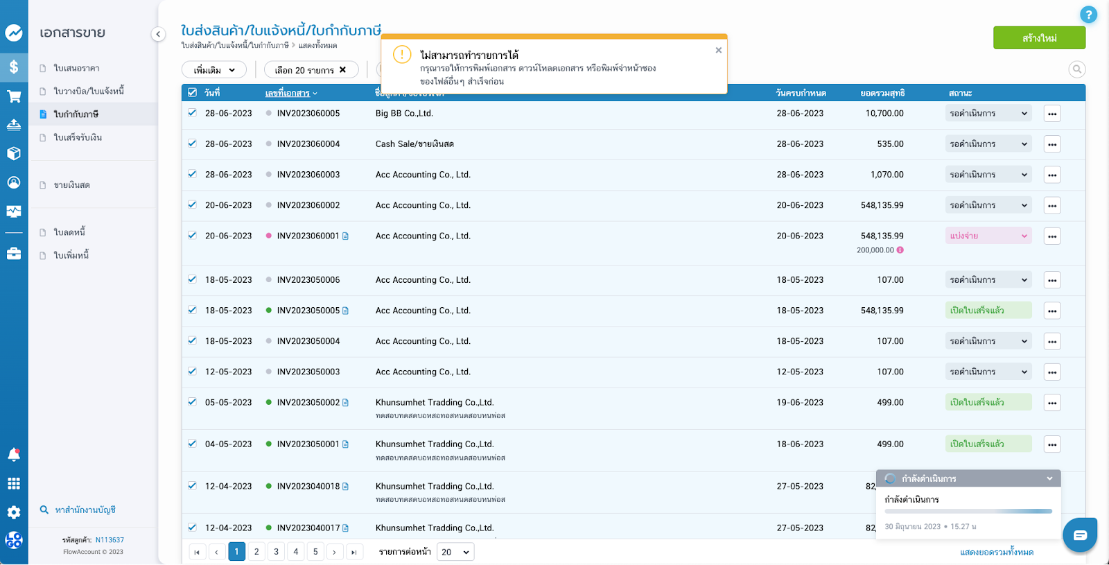This screenshot has height=565, width=1109.
Task: Open the dashboard chart icon in sidebar
Action: (14, 33)
